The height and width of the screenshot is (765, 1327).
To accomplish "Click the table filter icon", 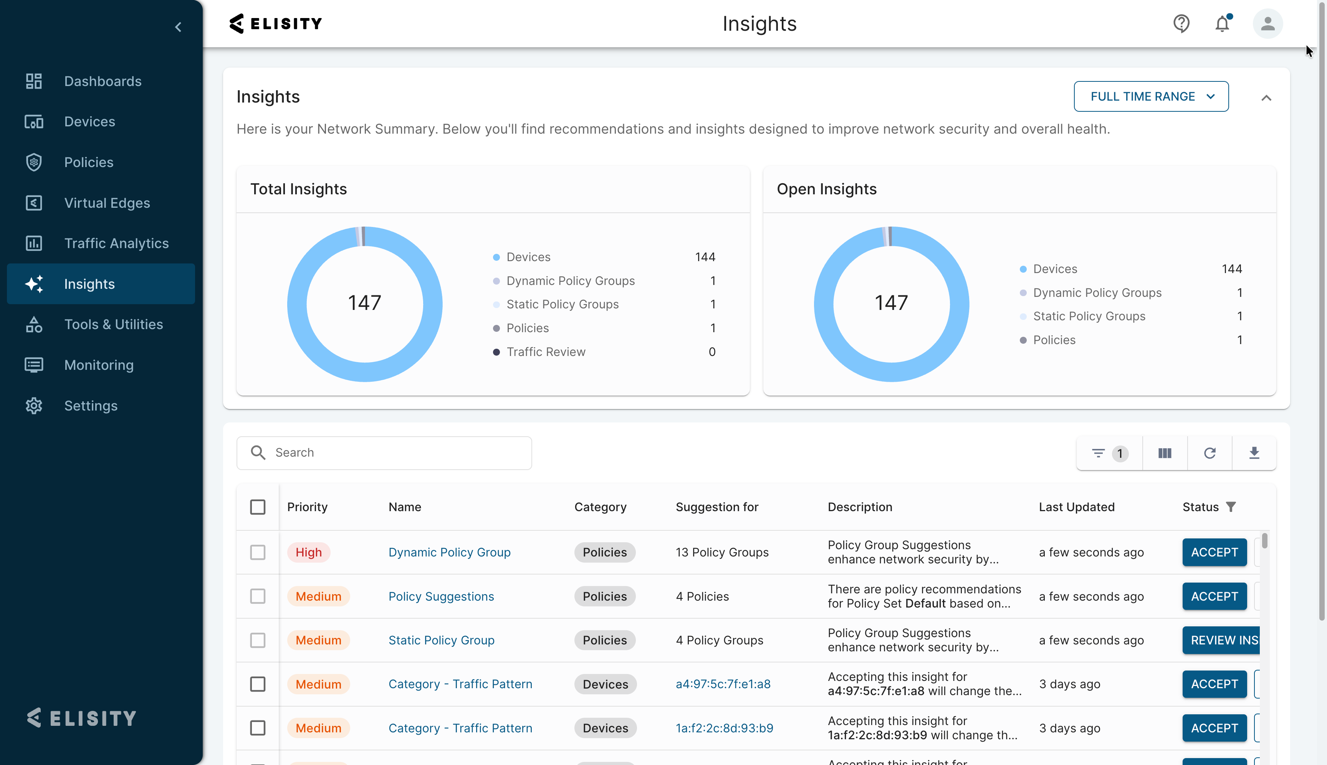I will tap(1098, 453).
